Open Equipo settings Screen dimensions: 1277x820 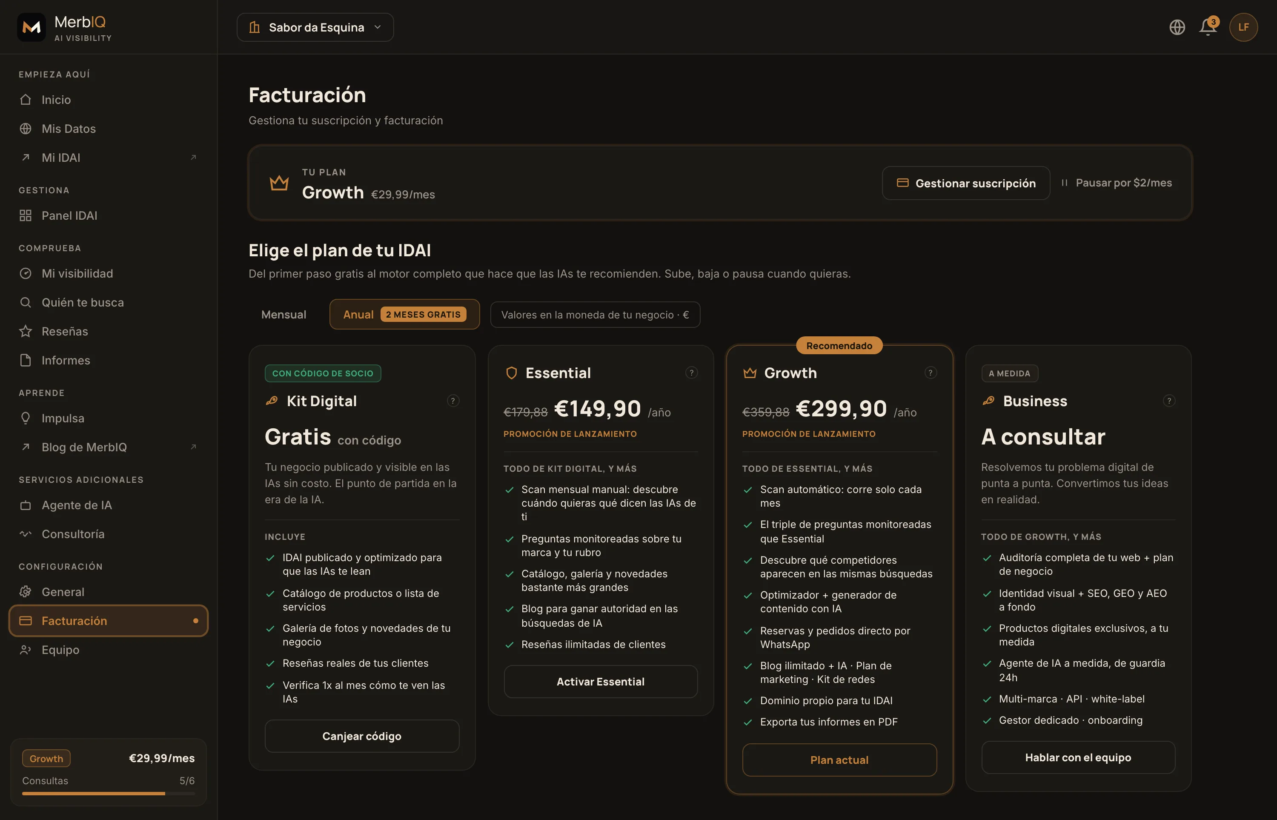click(109, 650)
